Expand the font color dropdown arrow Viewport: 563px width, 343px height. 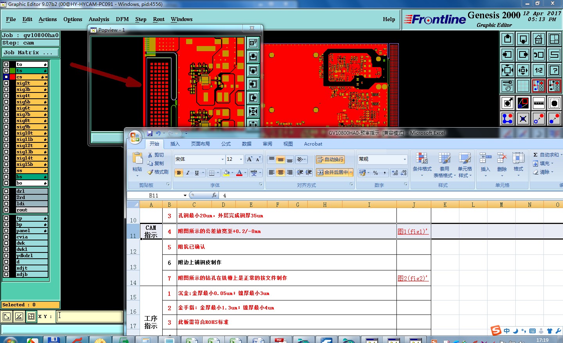coord(246,173)
